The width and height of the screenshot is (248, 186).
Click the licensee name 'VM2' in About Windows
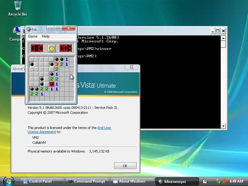click(x=35, y=138)
